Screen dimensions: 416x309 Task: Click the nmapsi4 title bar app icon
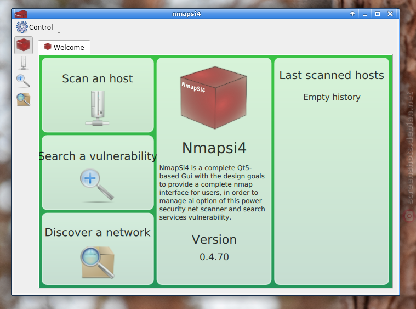click(21, 14)
